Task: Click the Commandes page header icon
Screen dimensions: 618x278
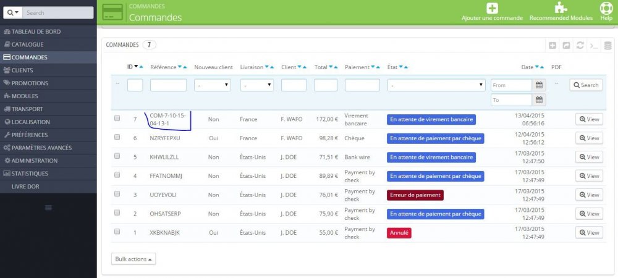Action: (x=112, y=12)
